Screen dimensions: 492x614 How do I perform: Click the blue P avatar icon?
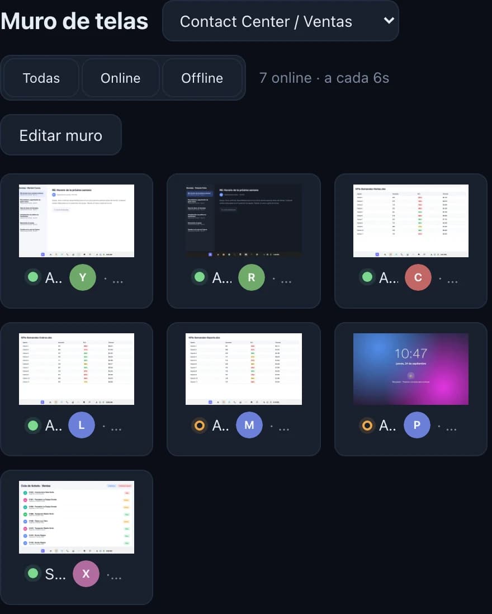tap(417, 425)
